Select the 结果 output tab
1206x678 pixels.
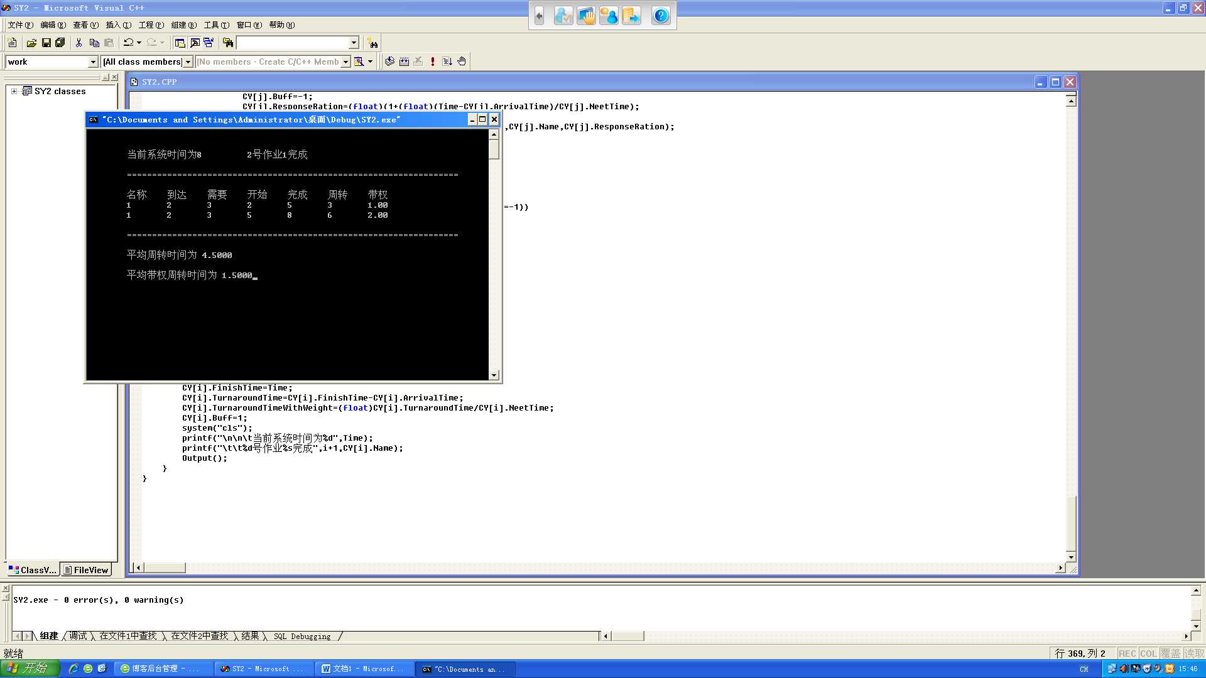[250, 636]
